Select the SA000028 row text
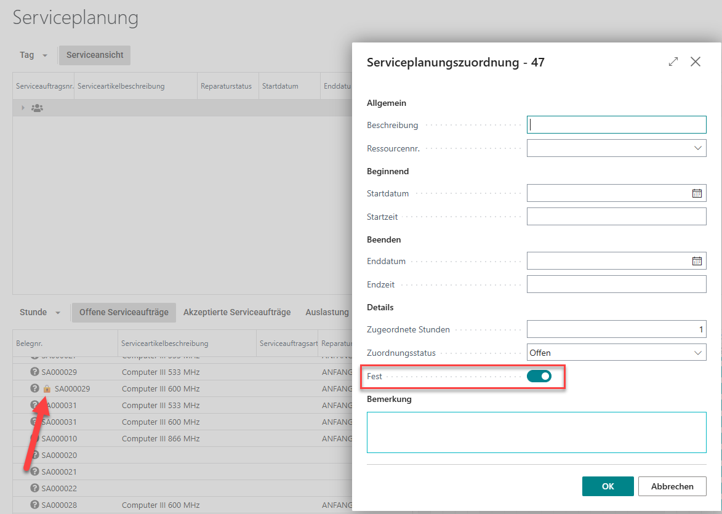 click(60, 505)
